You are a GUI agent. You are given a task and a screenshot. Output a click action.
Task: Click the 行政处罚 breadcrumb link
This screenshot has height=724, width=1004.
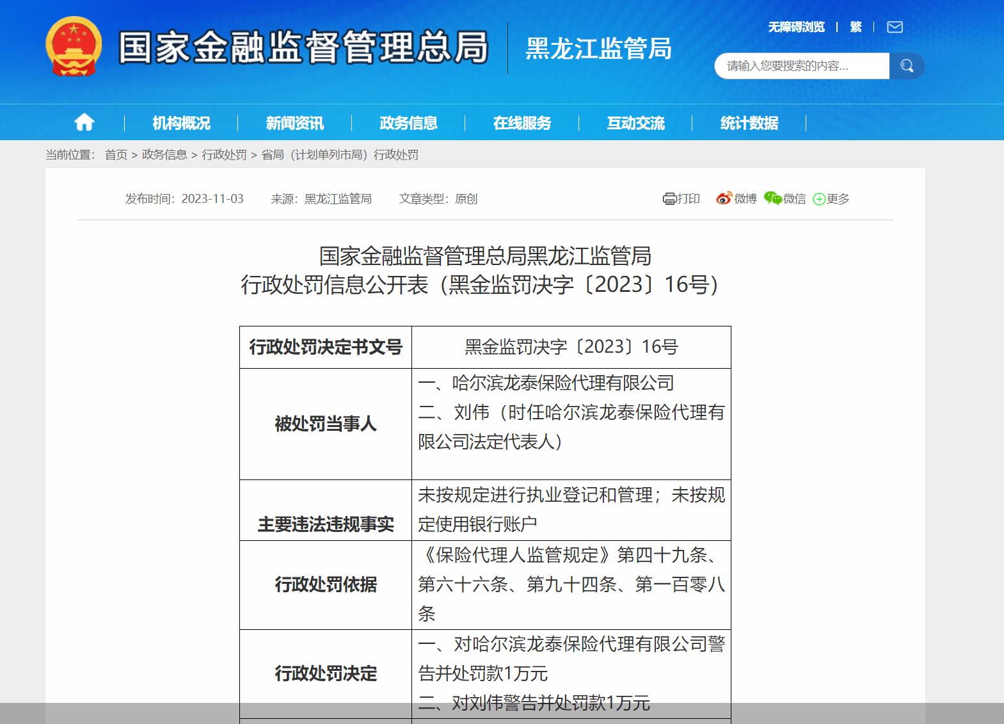[225, 155]
